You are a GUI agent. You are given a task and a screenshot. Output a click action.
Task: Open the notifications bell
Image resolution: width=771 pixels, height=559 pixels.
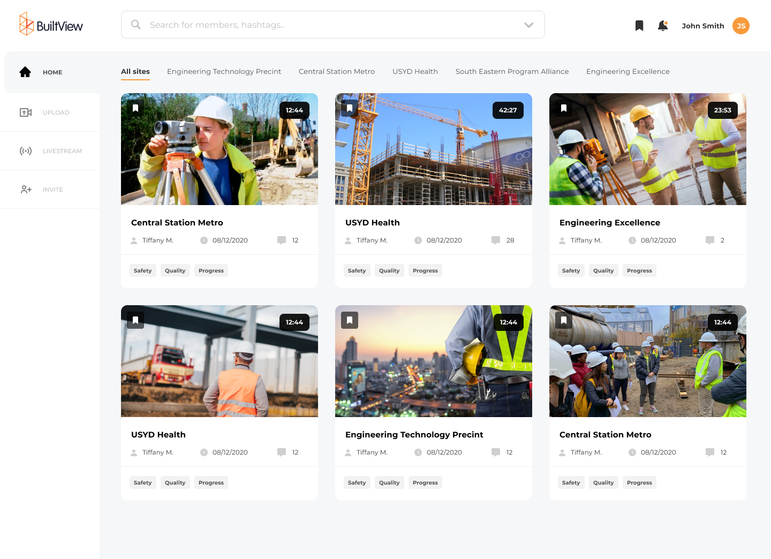pyautogui.click(x=662, y=26)
